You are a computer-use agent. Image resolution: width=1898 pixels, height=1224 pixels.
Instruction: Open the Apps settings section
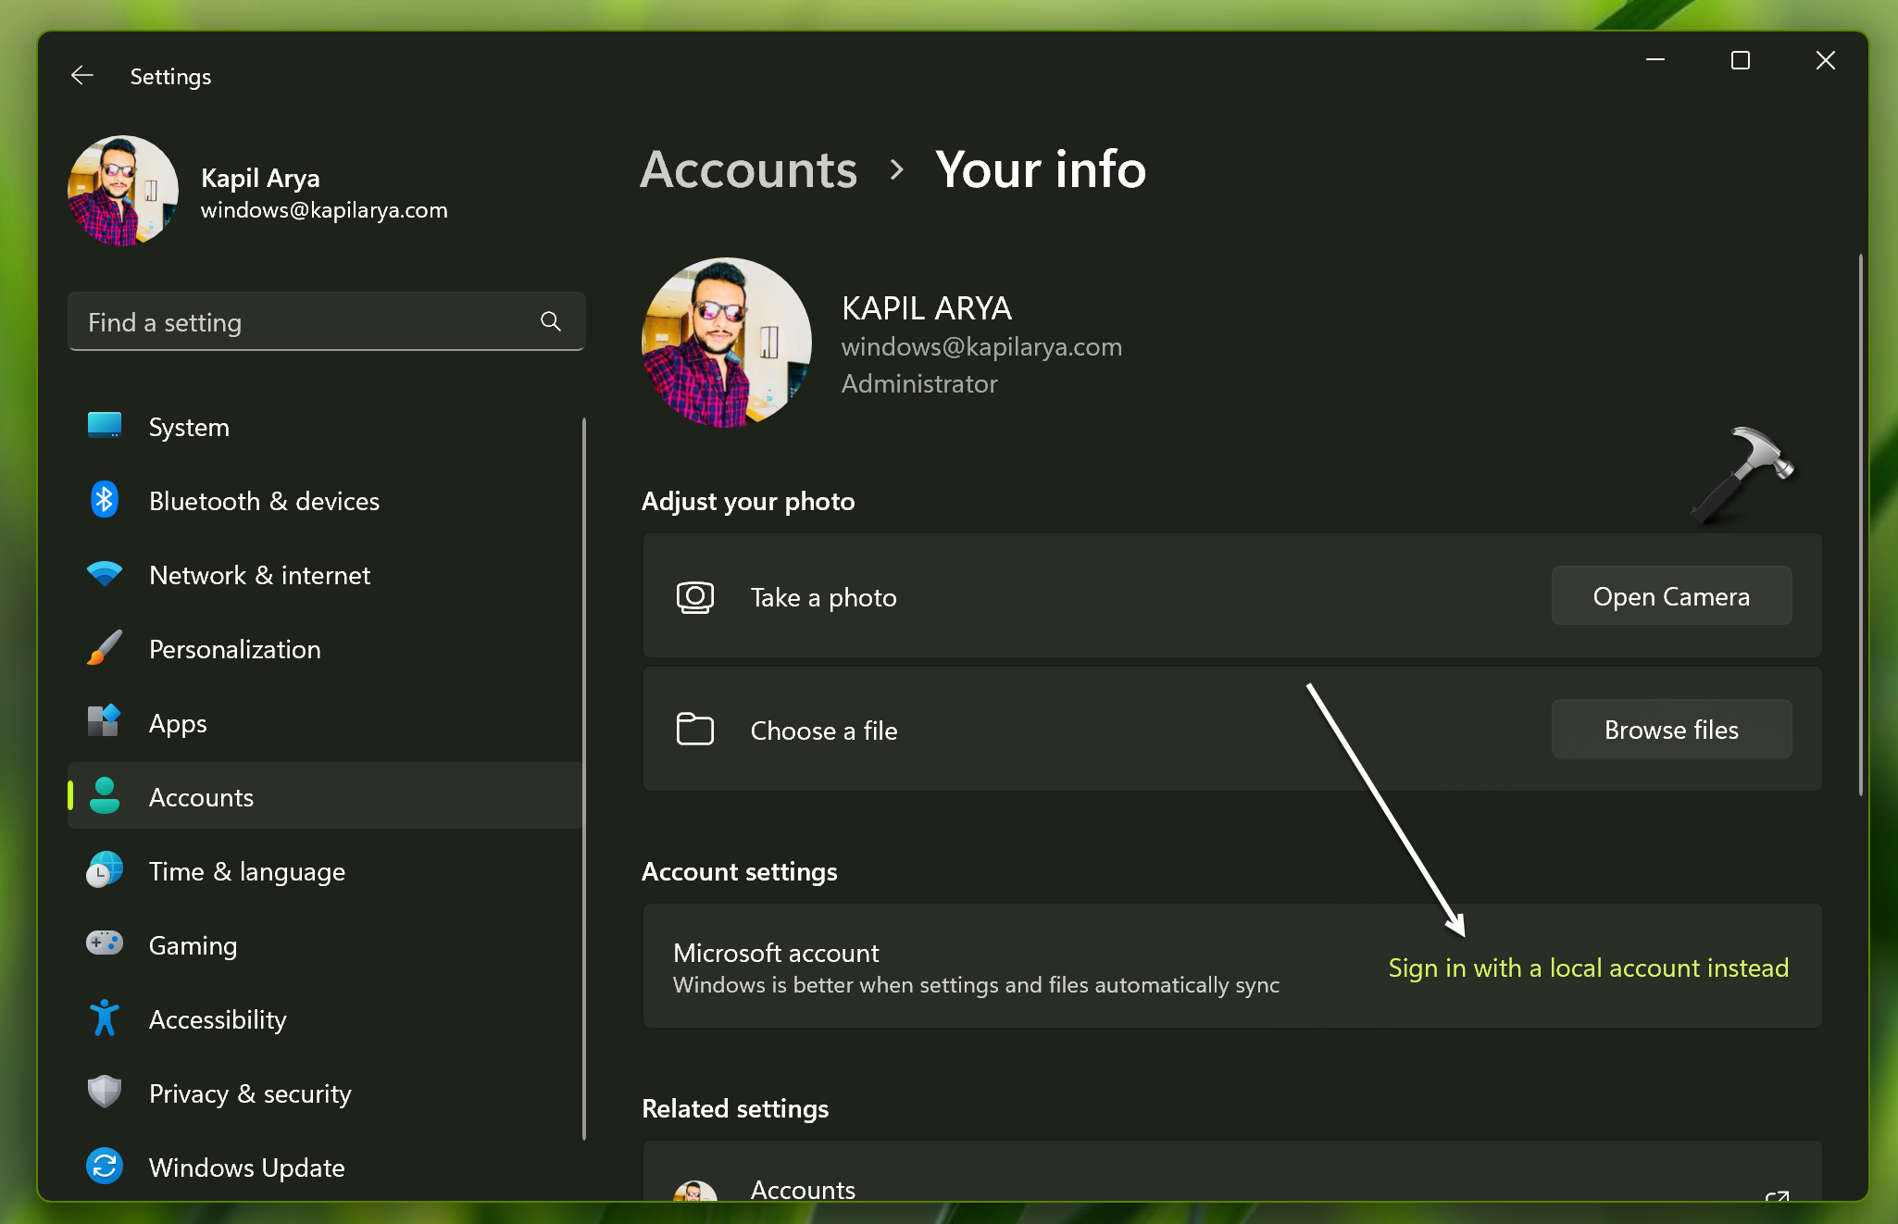point(178,723)
